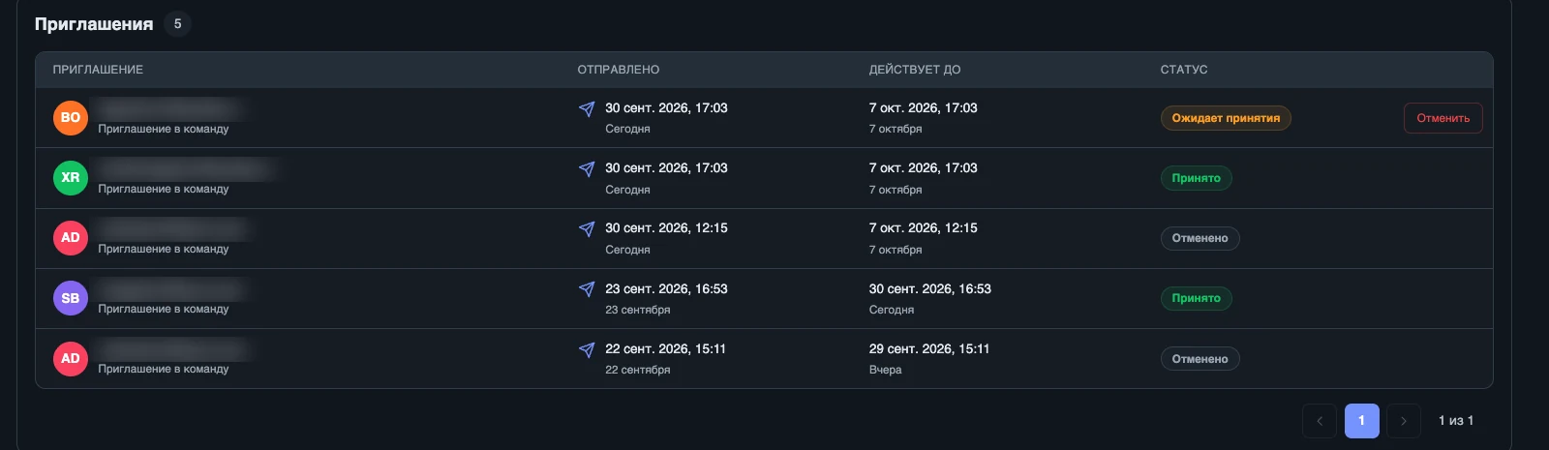Click the green XR avatar icon
Viewport: 1549px width, 450px height.
[71, 177]
